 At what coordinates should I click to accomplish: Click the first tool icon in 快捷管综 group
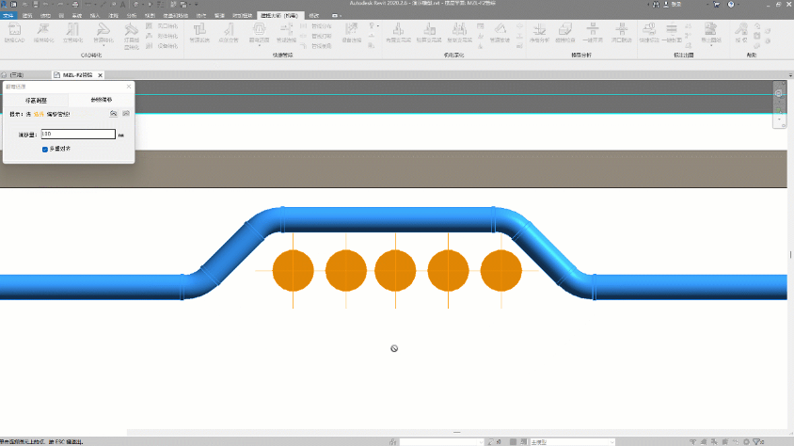tap(198, 32)
